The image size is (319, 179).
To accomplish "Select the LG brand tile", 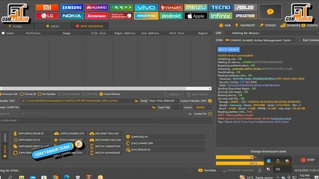I will [47, 16].
